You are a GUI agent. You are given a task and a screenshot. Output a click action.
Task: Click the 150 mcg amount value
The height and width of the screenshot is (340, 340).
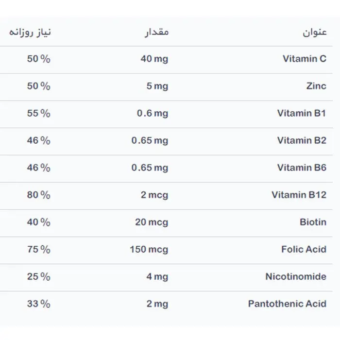(149, 250)
